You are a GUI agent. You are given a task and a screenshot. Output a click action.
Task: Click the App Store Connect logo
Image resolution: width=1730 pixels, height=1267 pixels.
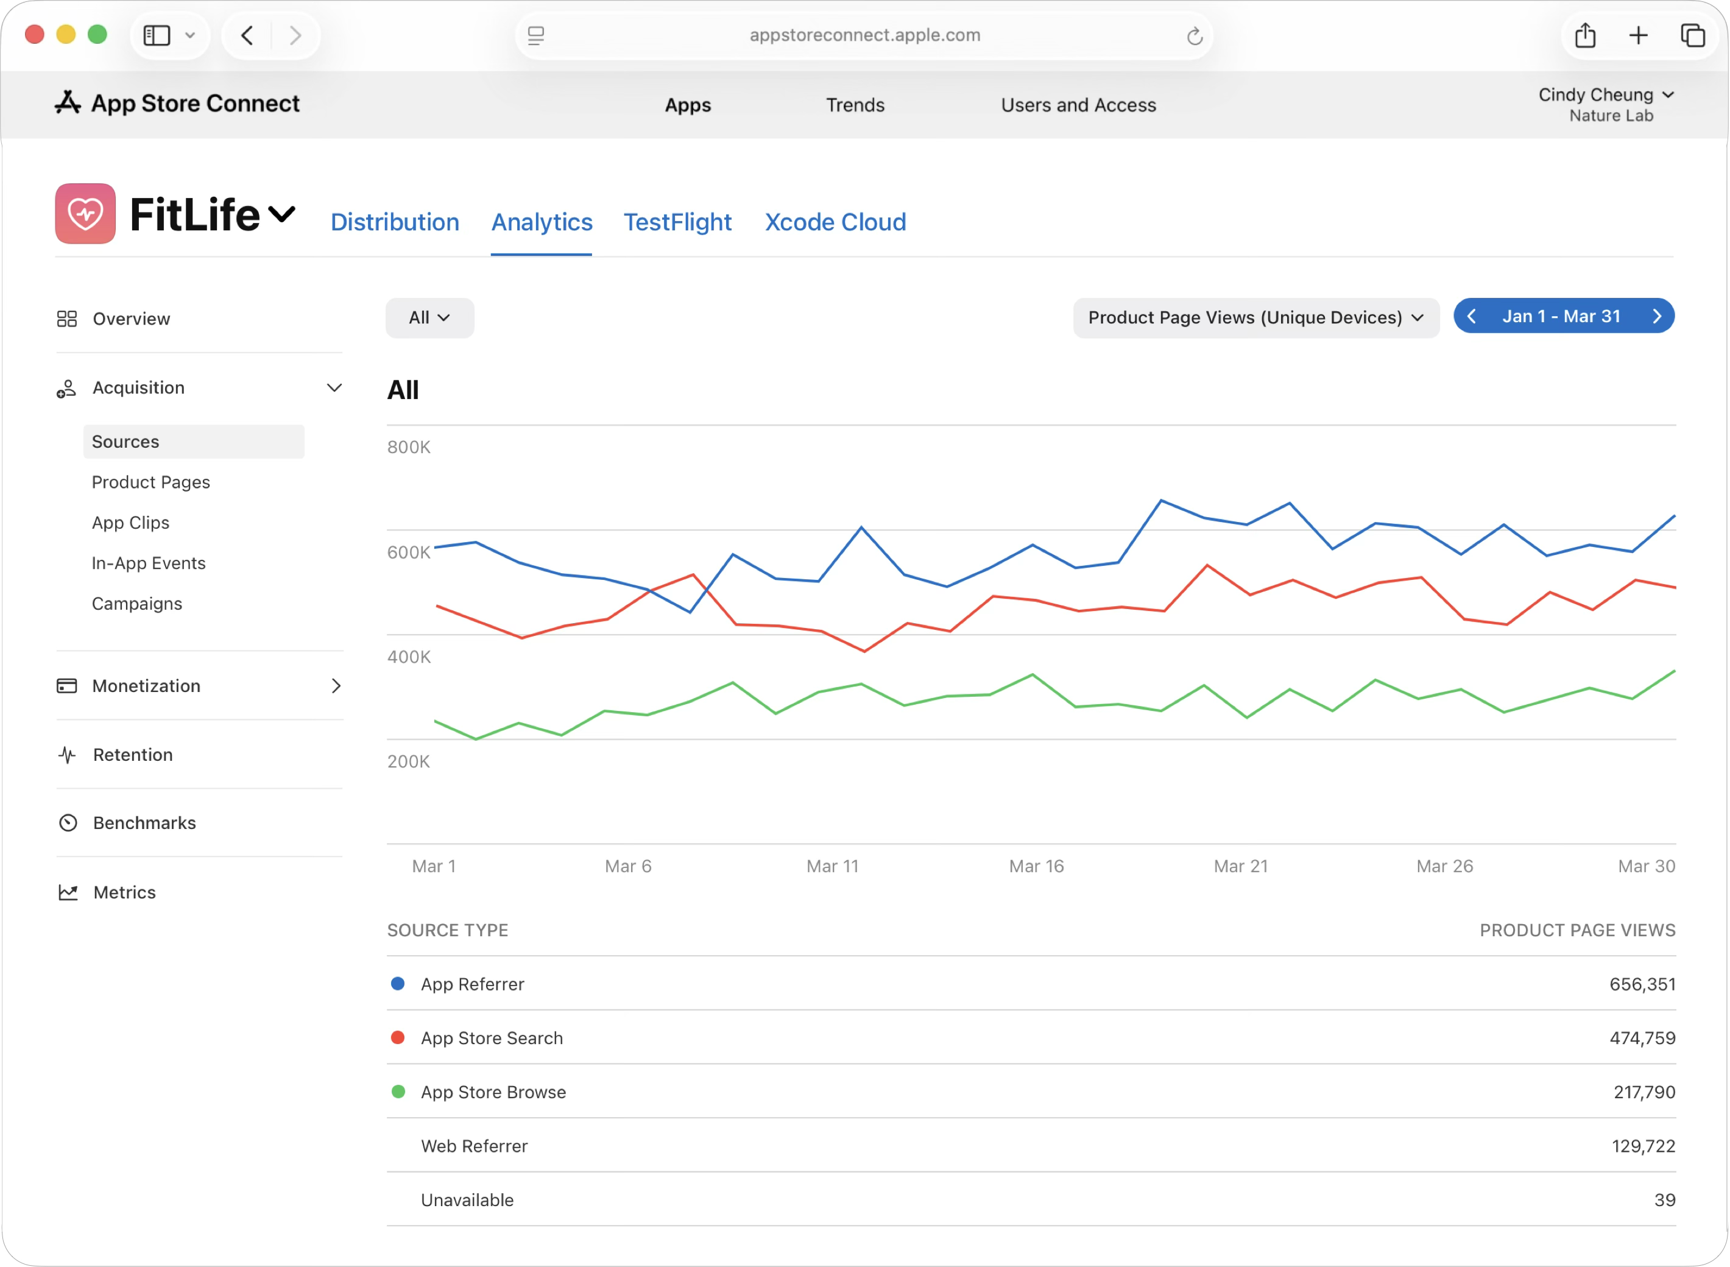(x=177, y=103)
